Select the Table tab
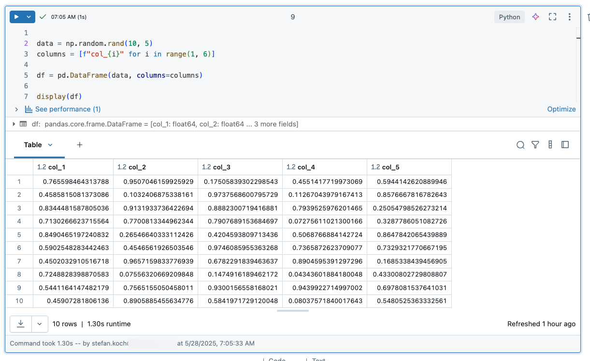Viewport: 590px width, 361px height. click(33, 145)
